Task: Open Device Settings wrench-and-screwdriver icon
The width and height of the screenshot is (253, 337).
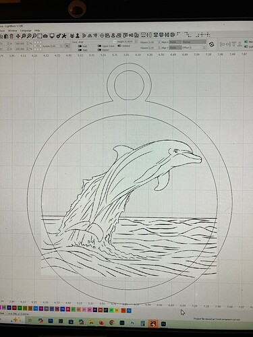Action: (64, 36)
